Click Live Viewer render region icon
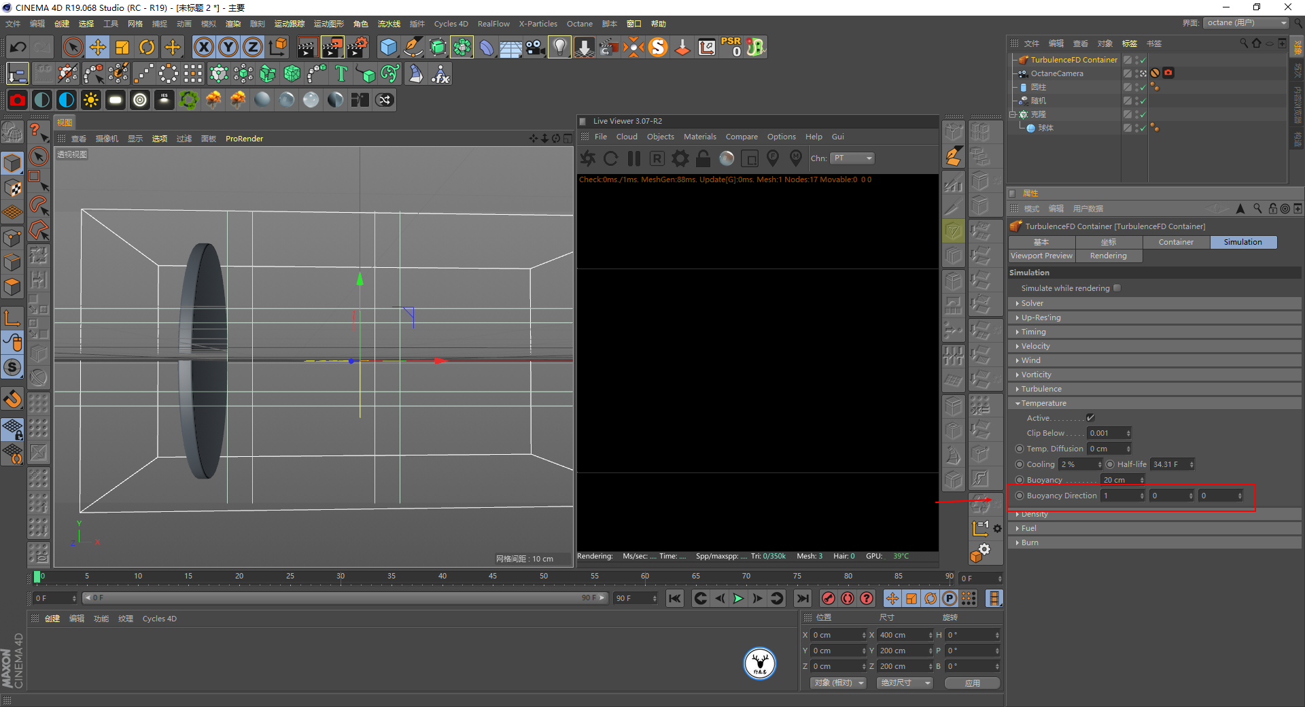This screenshot has height=707, width=1305. coord(750,158)
